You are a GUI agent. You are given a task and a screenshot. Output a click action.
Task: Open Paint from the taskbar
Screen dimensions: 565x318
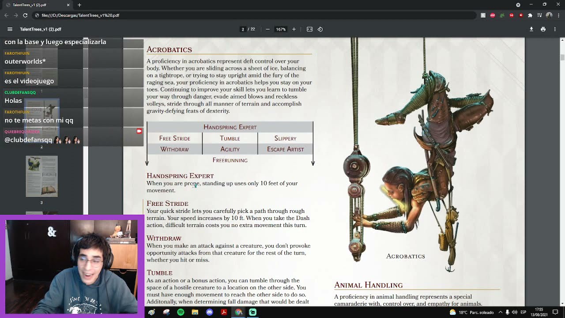(x=151, y=312)
